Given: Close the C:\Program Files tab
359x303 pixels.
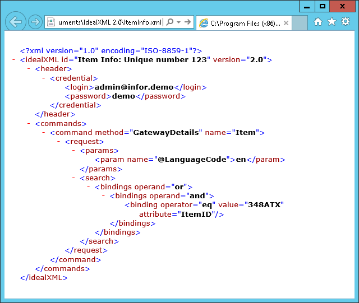Looking at the screenshot, I should [x=286, y=23].
